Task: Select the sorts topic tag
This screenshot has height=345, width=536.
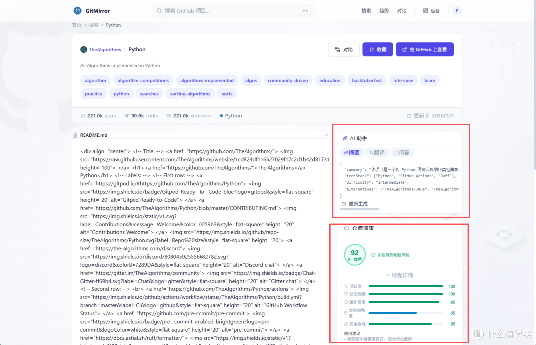Action: pos(227,94)
